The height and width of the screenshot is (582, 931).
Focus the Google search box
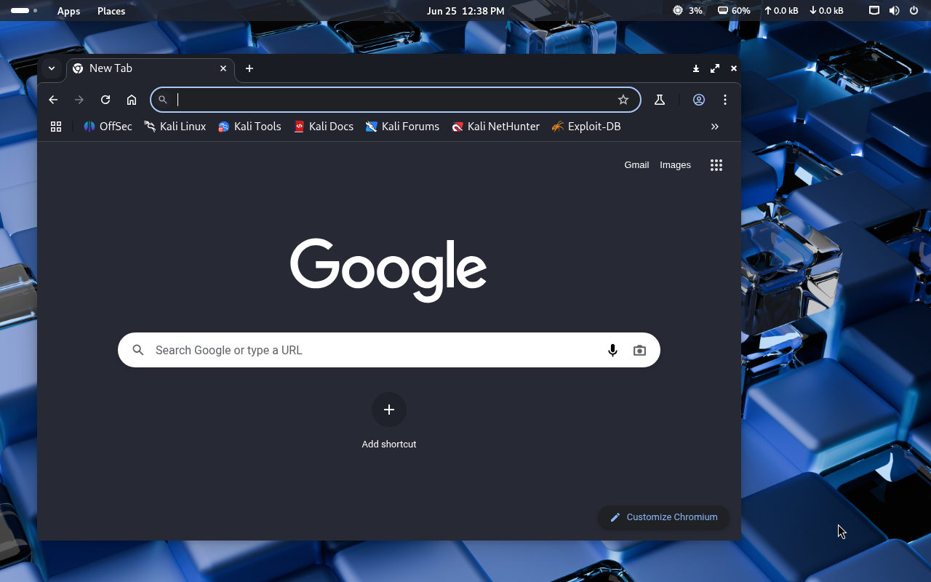[389, 350]
